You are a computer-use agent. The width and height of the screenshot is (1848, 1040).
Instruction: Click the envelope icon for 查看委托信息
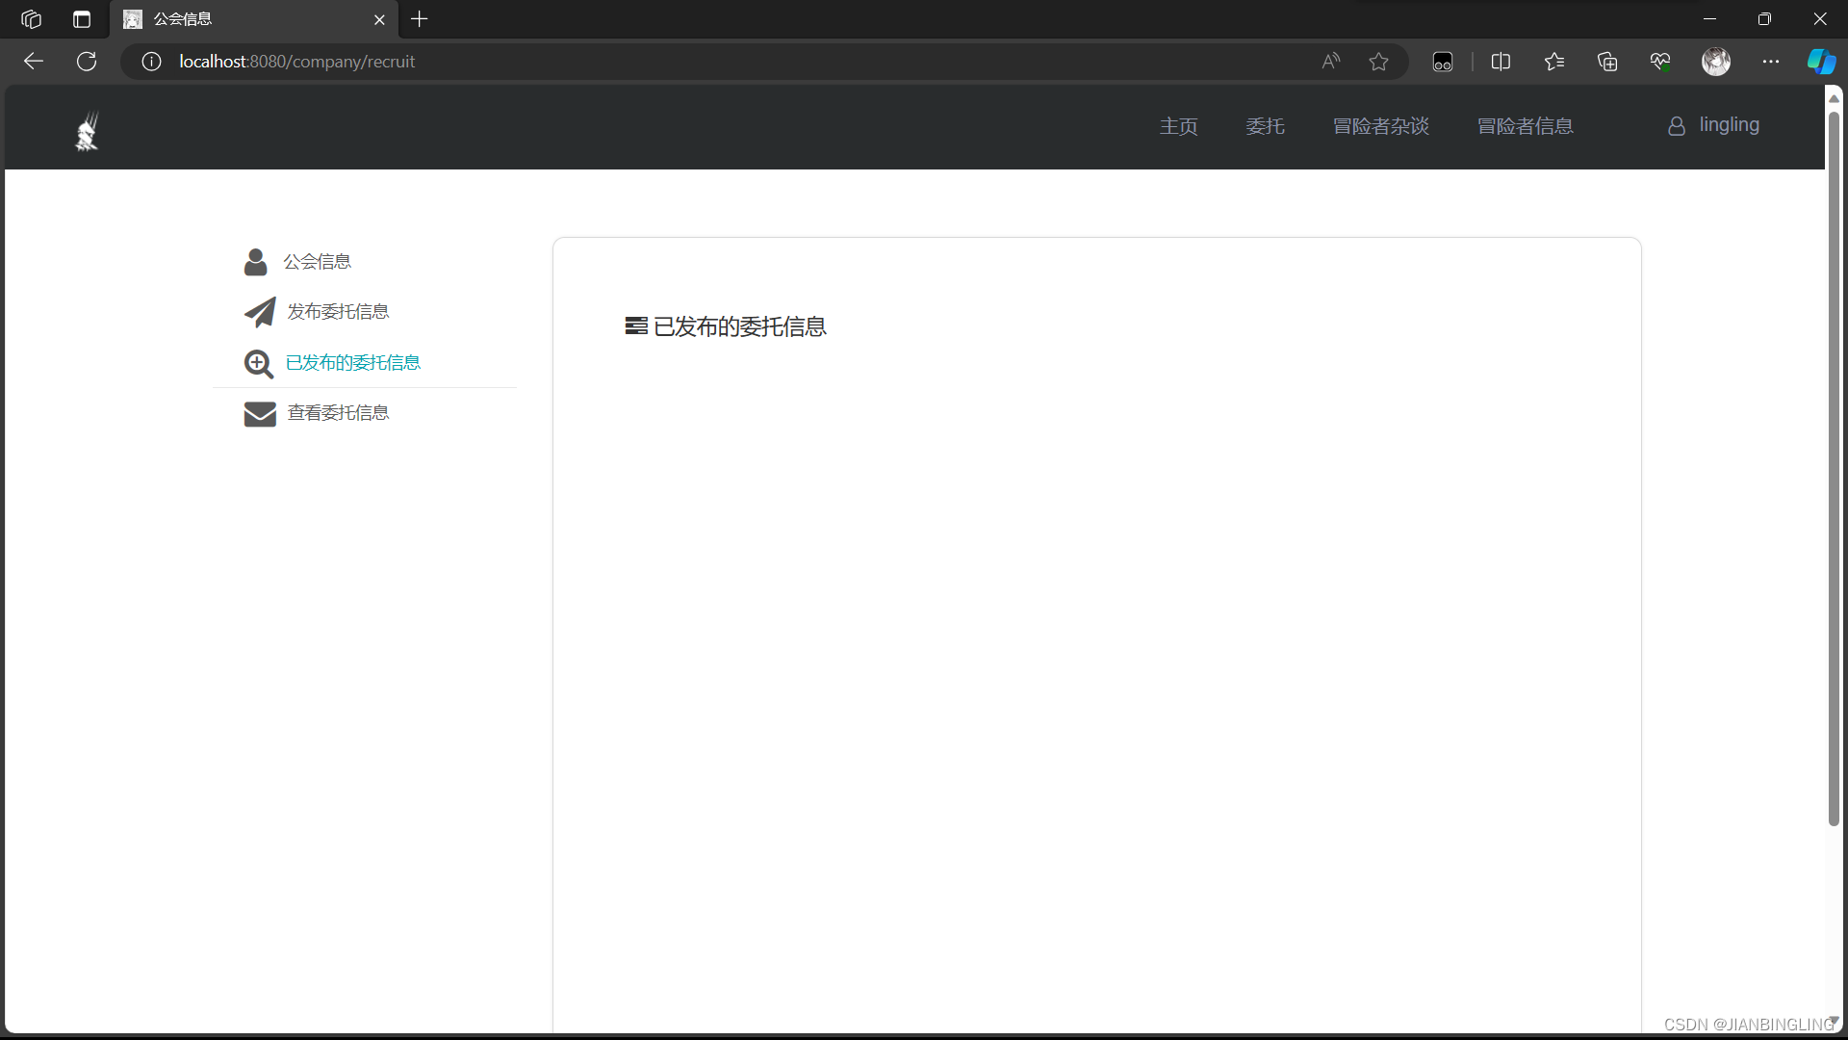[260, 414]
